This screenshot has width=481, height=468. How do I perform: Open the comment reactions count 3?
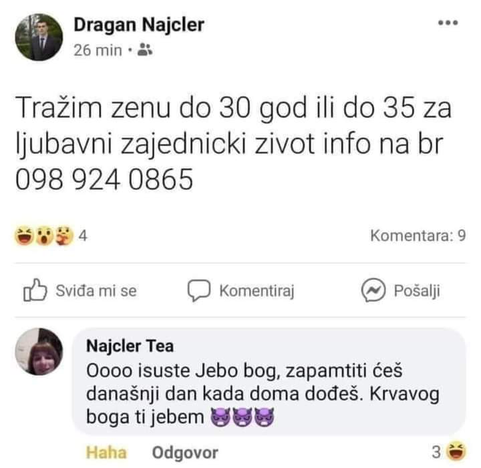click(x=436, y=452)
